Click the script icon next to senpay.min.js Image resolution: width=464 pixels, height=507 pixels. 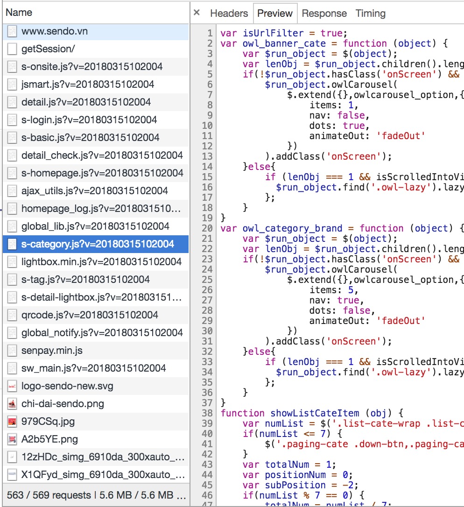point(13,351)
